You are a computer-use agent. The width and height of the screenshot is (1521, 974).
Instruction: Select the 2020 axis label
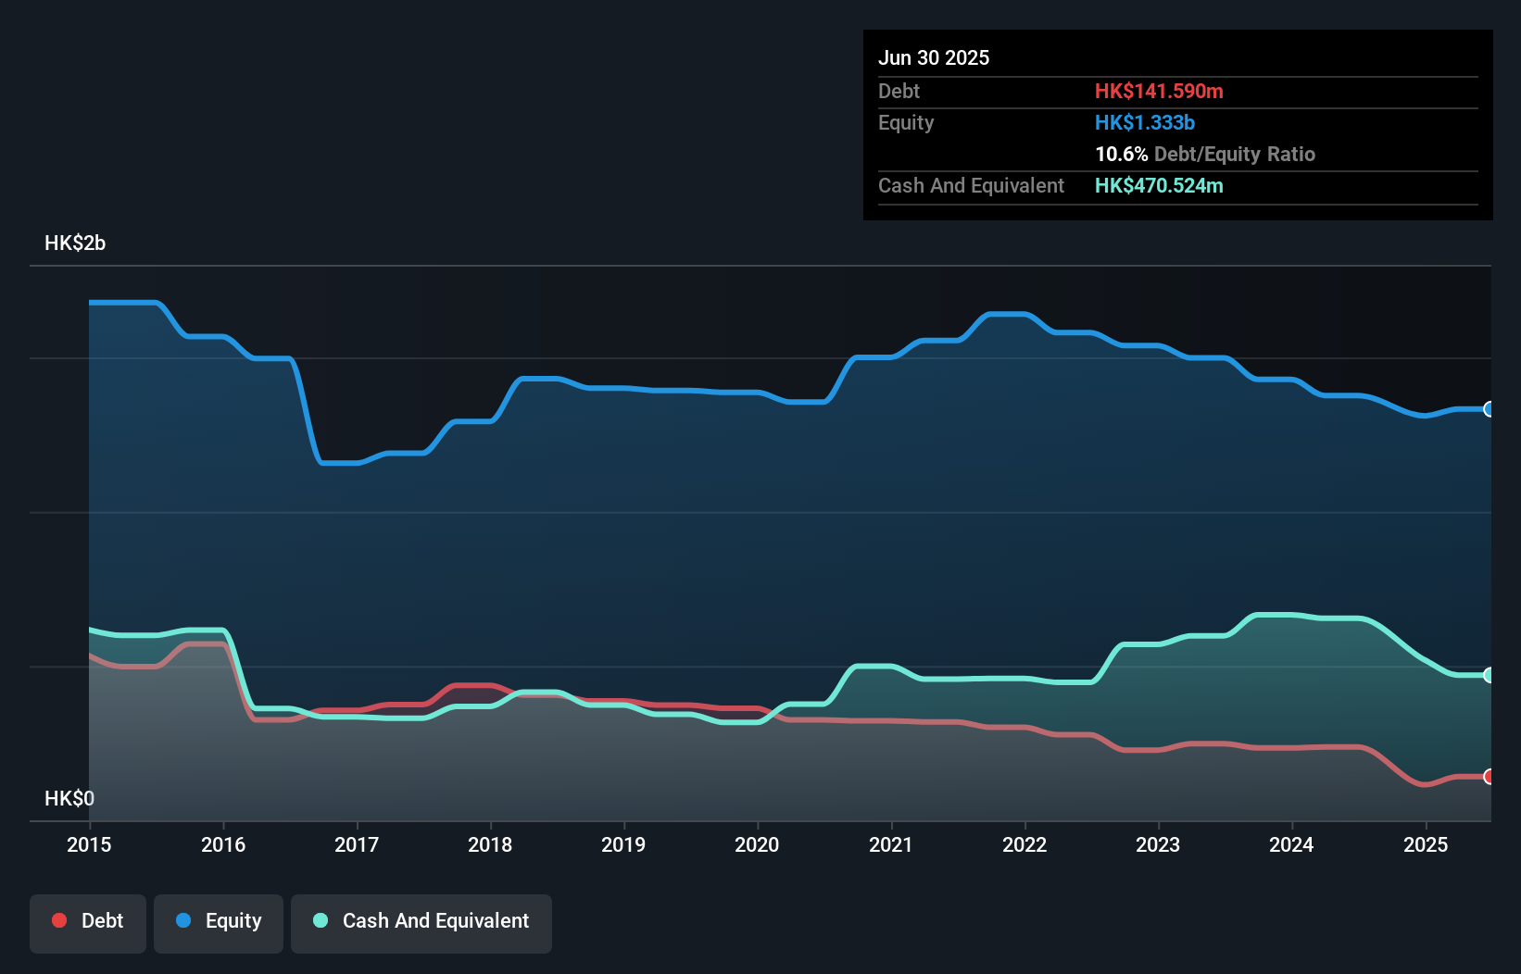coord(757,844)
